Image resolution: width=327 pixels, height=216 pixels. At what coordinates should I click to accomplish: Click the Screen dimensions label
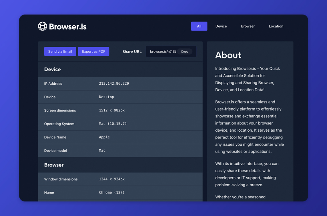point(60,110)
